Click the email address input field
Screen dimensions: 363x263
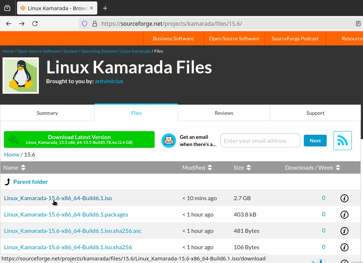coord(260,141)
